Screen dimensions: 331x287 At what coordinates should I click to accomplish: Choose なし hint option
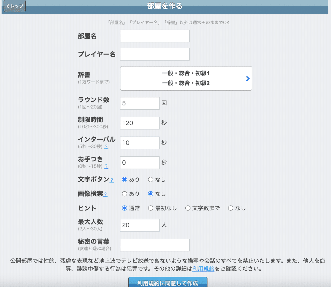point(231,208)
